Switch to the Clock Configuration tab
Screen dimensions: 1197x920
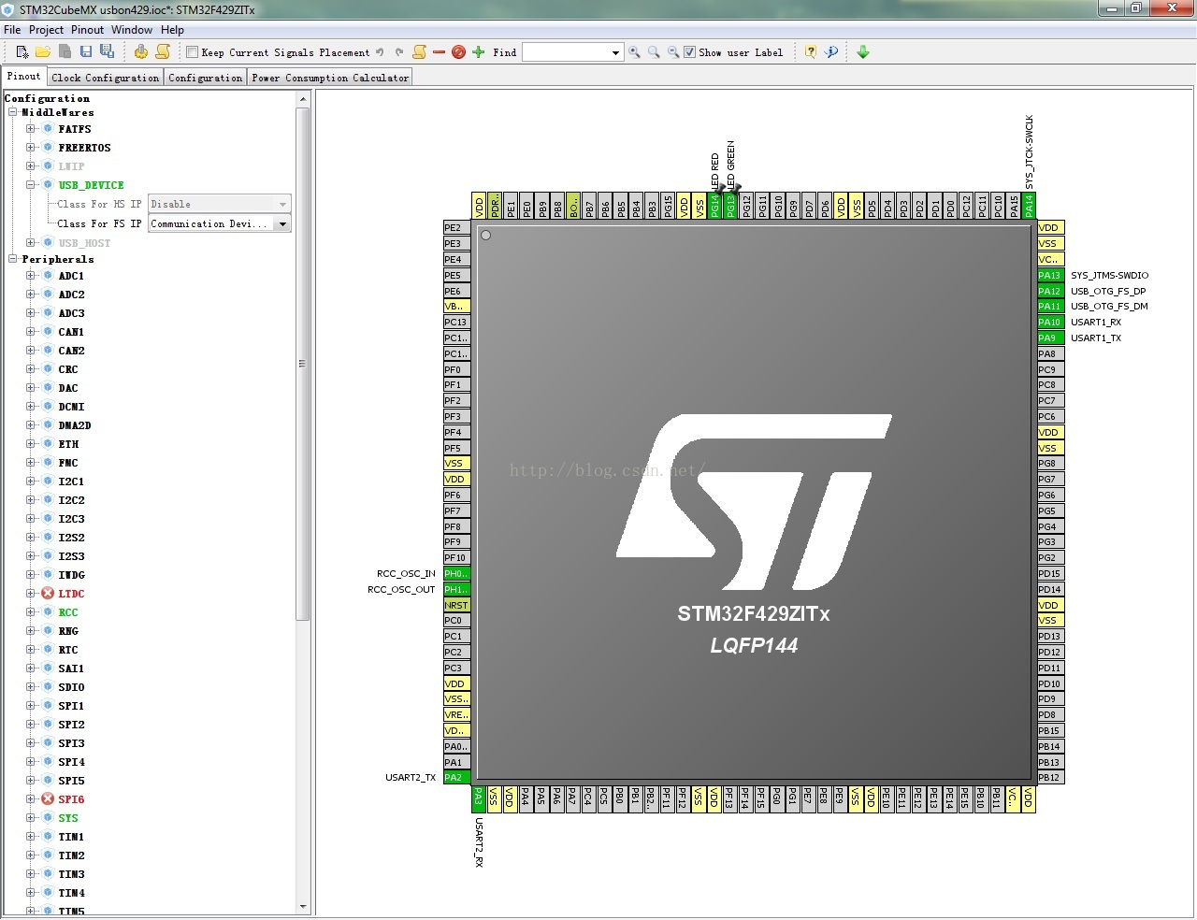tap(106, 78)
